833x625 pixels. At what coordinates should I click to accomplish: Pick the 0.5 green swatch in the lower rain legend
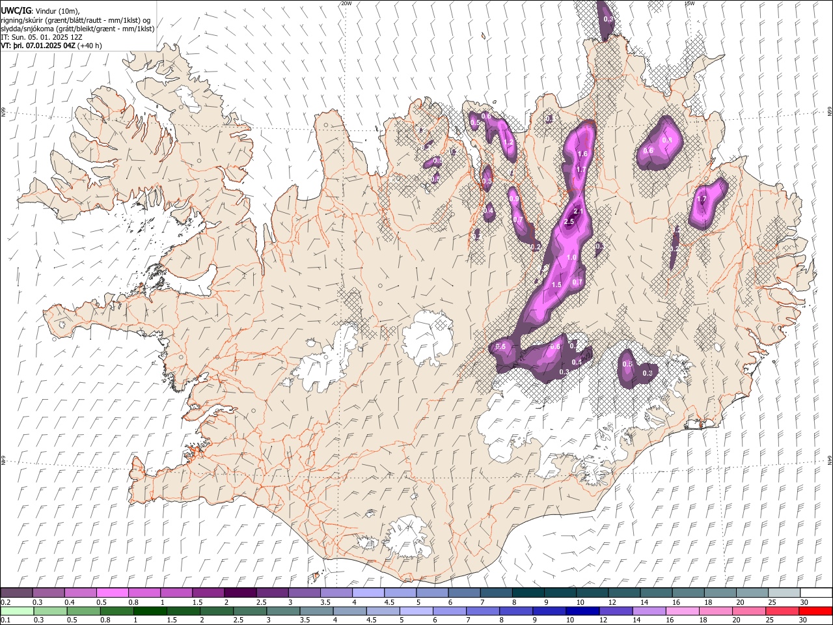tap(84, 611)
